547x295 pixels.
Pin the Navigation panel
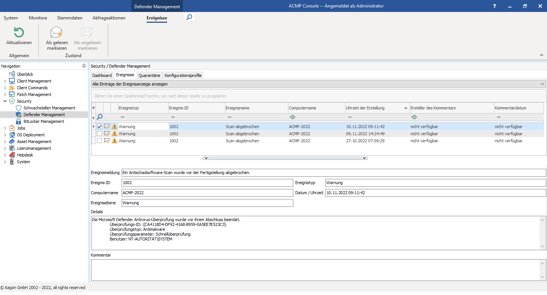(x=84, y=66)
